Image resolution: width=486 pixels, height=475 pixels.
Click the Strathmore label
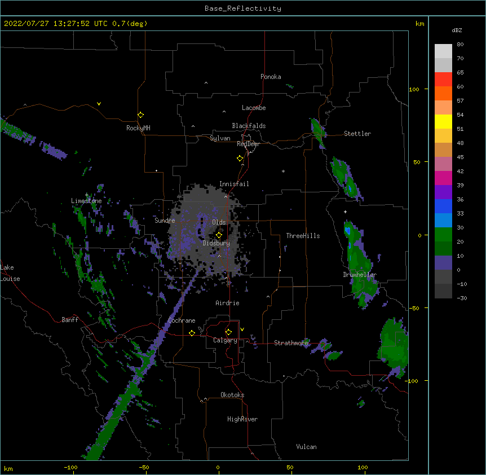[291, 343]
